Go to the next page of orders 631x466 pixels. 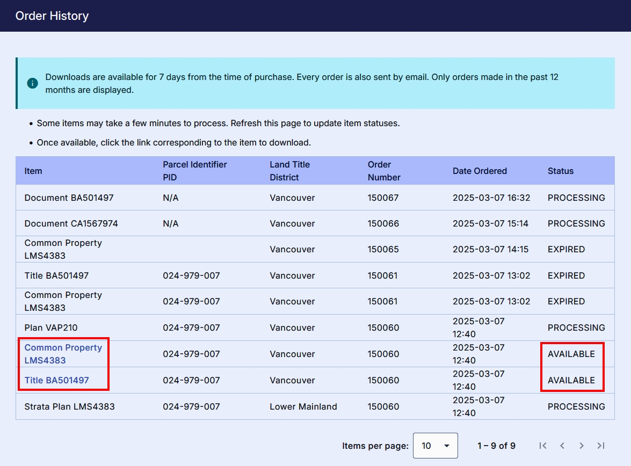(x=582, y=446)
